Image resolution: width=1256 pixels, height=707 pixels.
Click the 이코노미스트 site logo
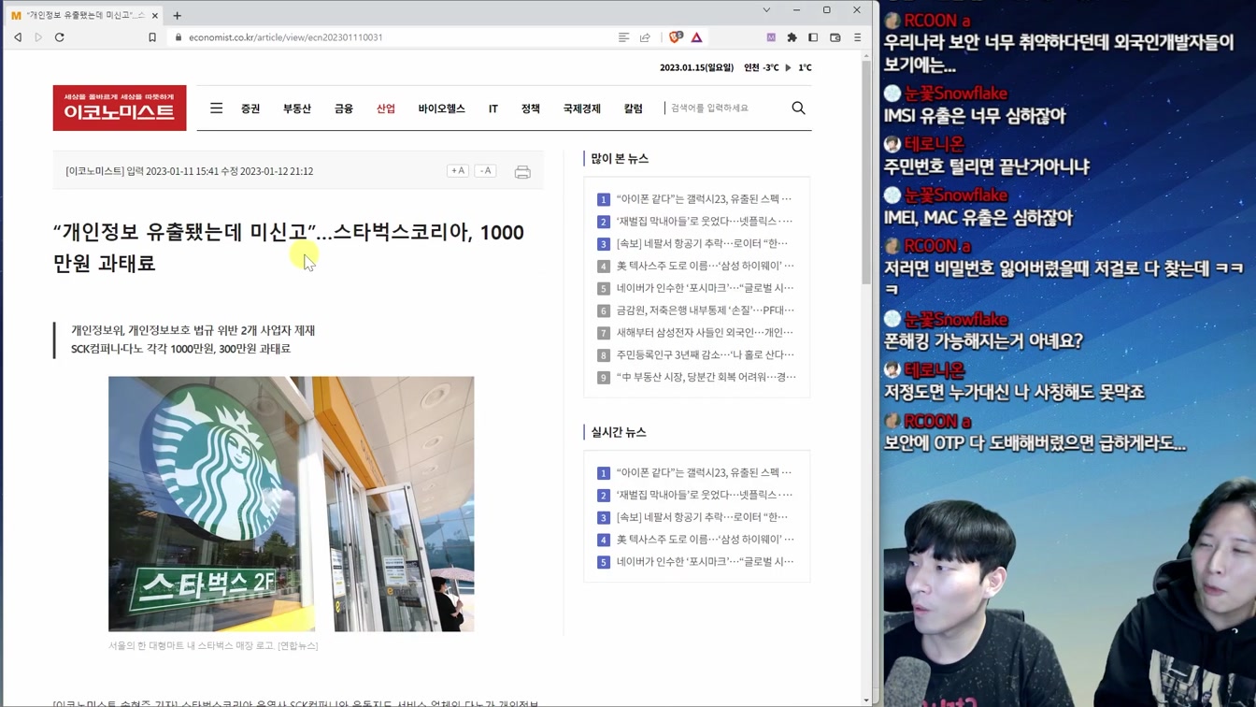point(120,108)
